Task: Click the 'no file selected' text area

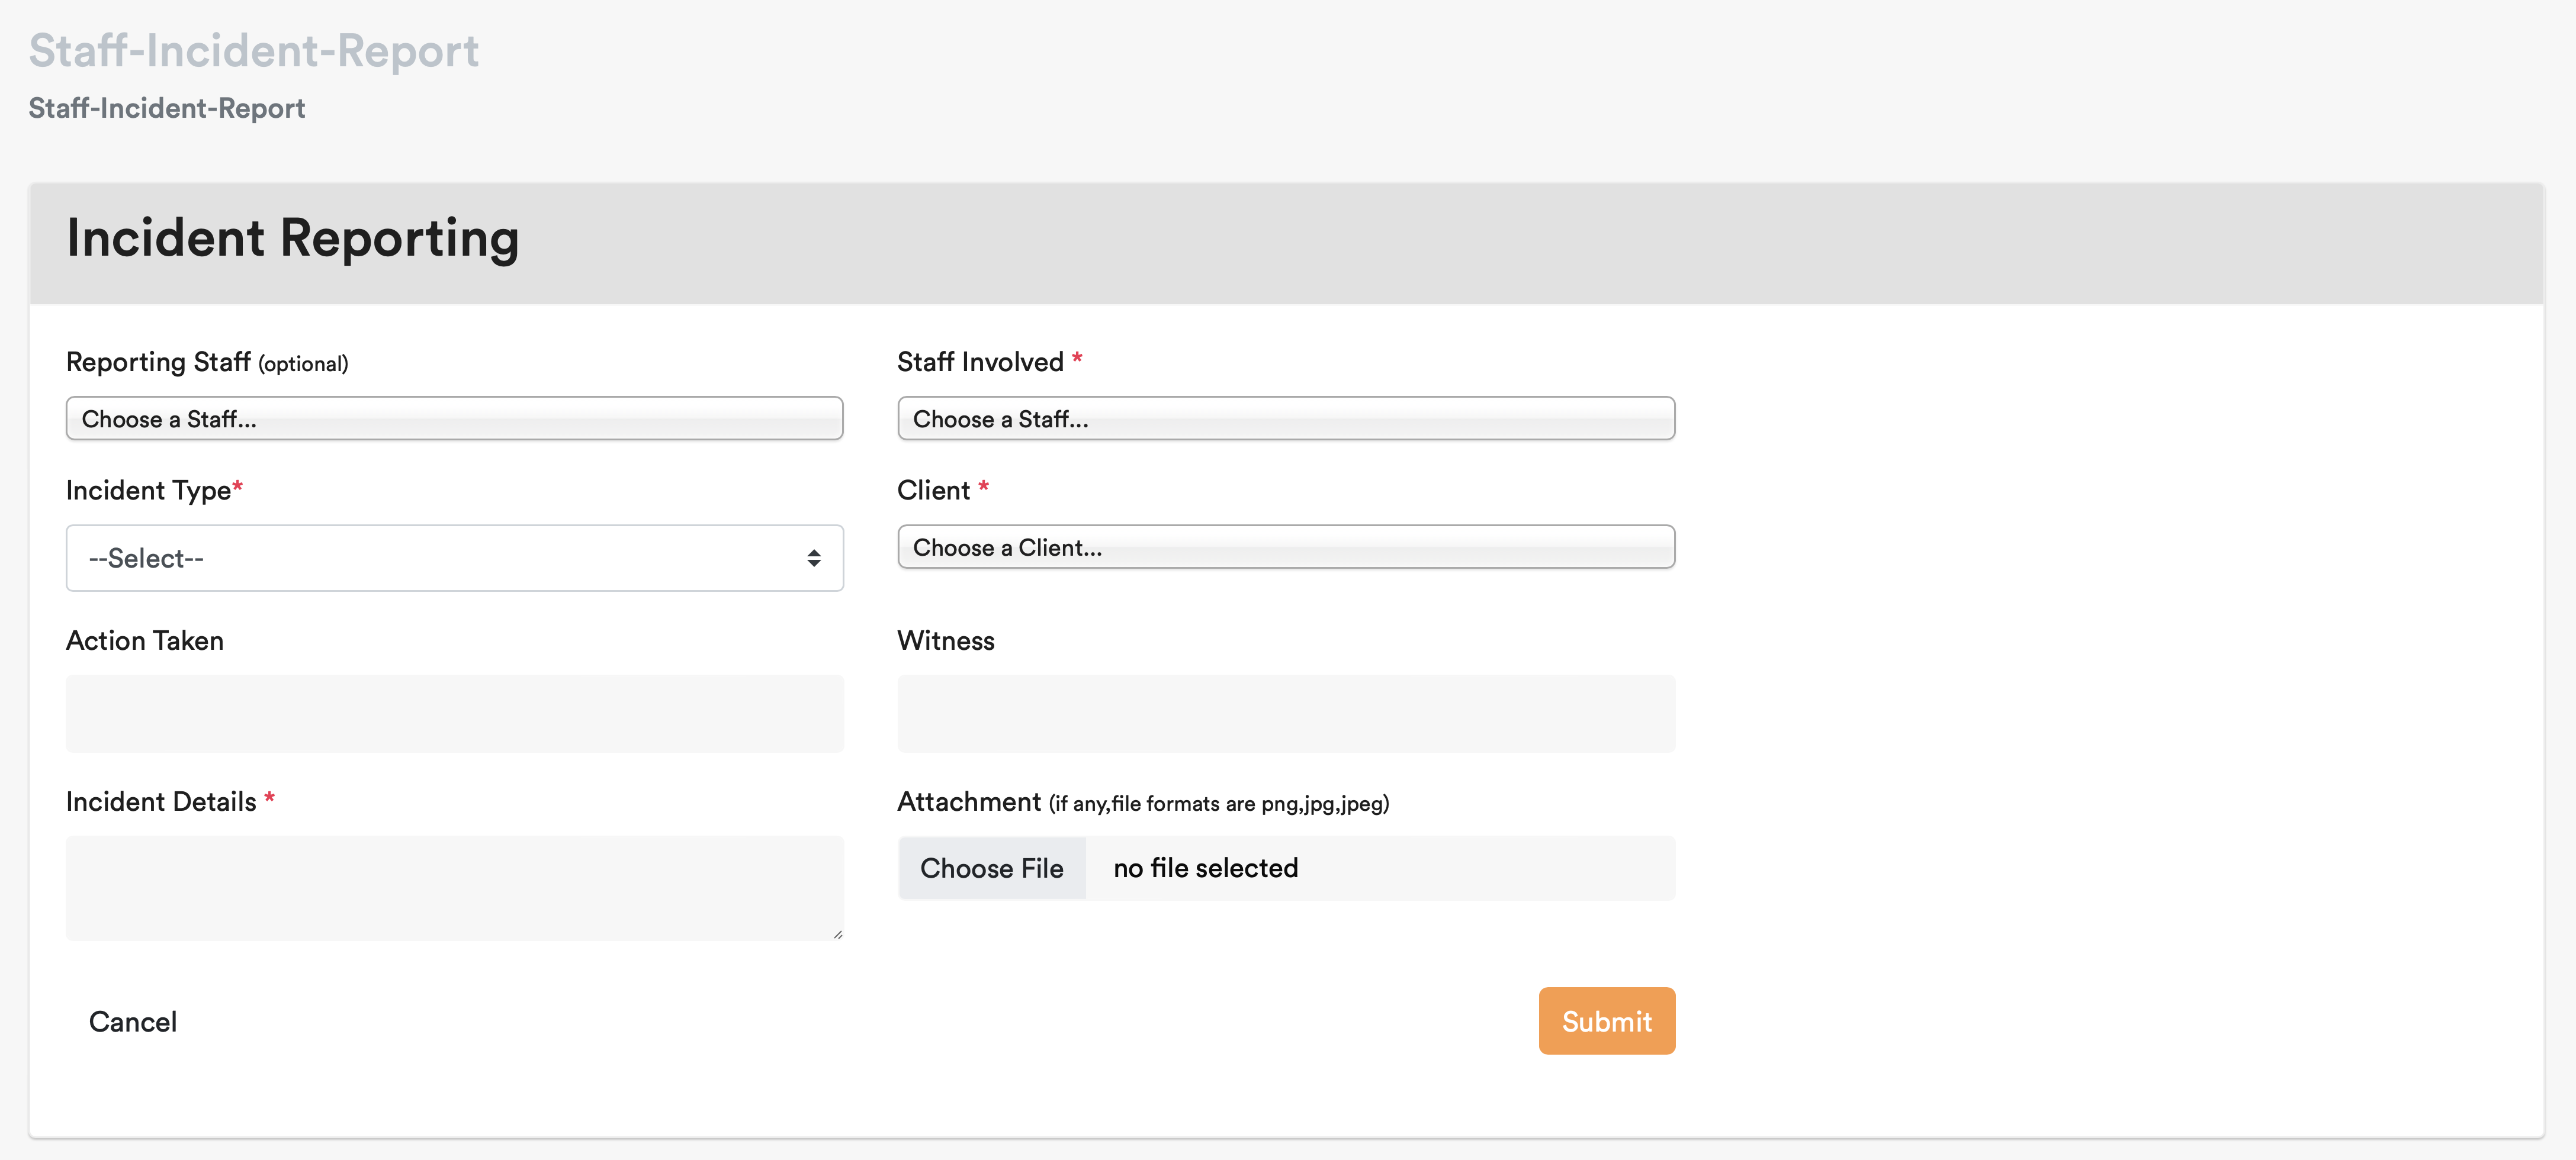Action: click(1205, 868)
